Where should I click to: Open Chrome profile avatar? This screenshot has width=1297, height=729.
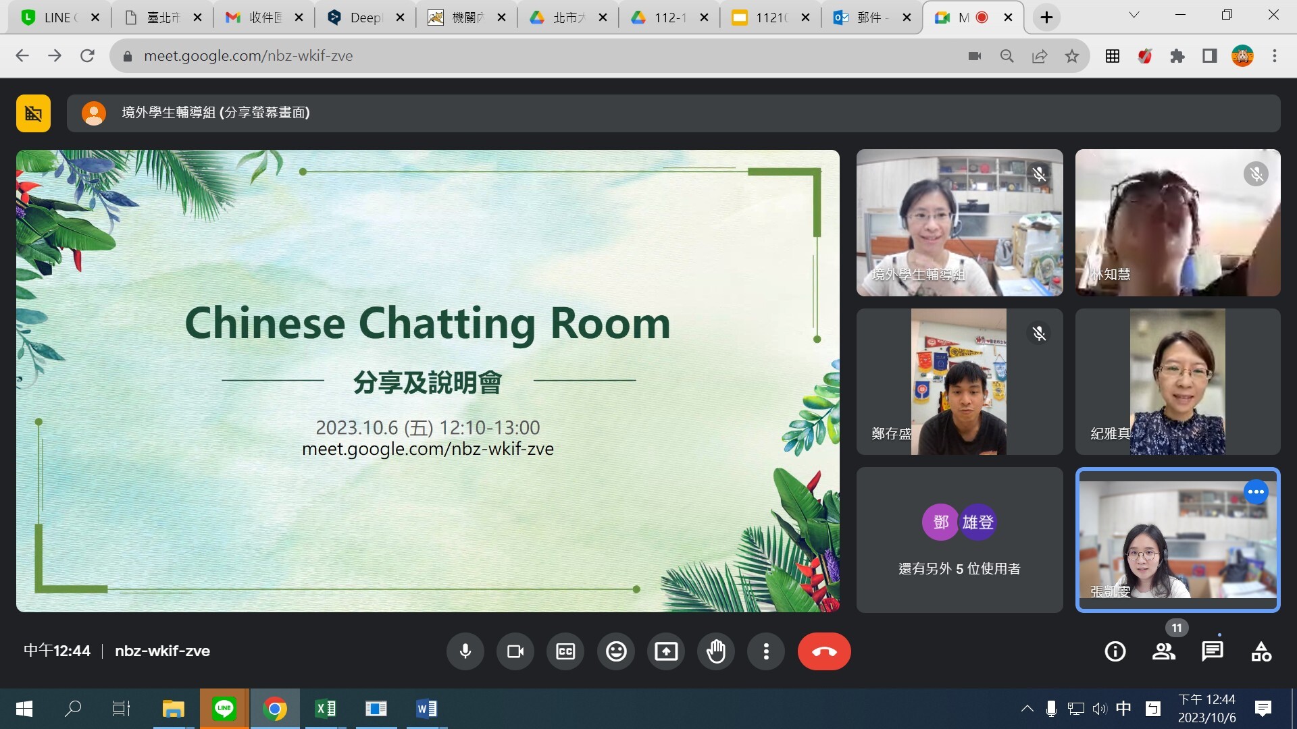(1242, 56)
